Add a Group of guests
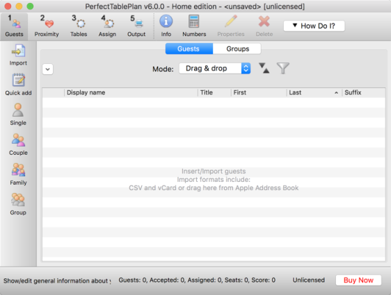 [18, 204]
